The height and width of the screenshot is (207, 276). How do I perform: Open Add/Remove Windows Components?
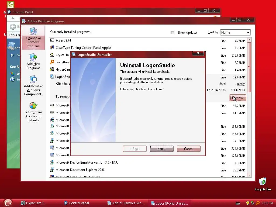tap(33, 85)
